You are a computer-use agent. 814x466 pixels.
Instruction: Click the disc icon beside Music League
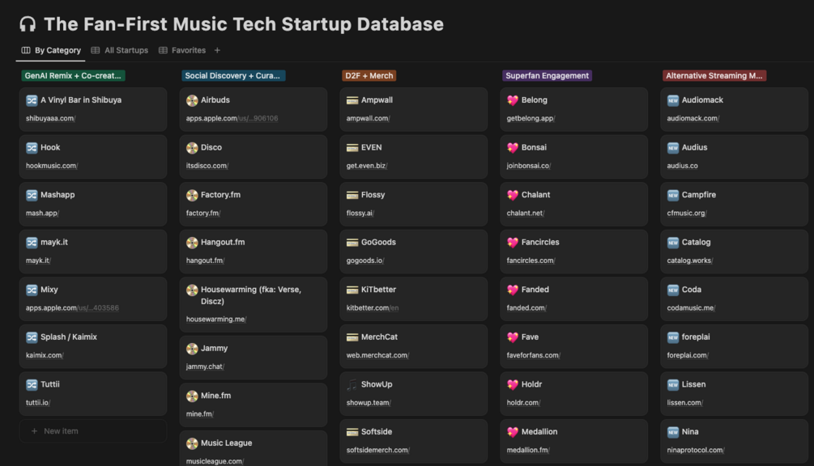click(x=192, y=443)
